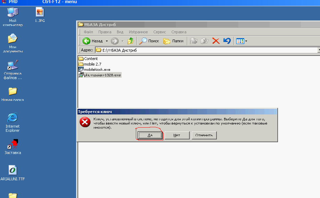Click the blue Undo arrow icon
The height and width of the screenshot is (198, 320).
[x=227, y=41]
